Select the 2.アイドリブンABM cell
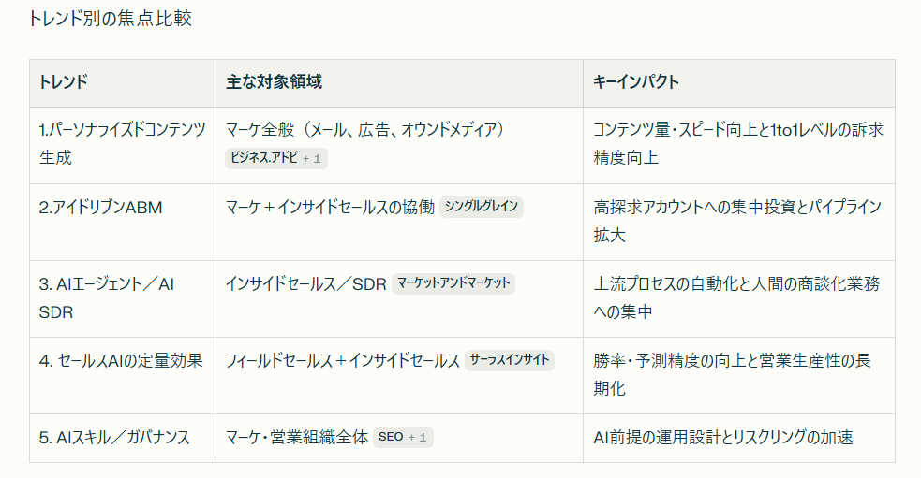The height and width of the screenshot is (478, 921). [122, 222]
